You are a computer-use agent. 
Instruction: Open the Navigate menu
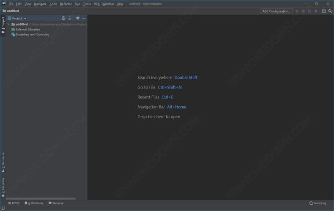tap(40, 4)
